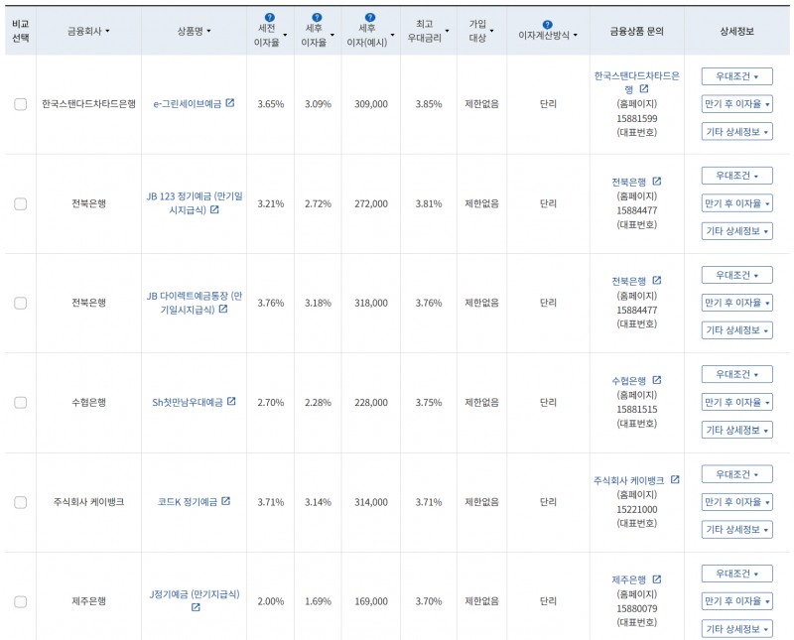This screenshot has width=794, height=640.
Task: Sort by 세후 이자율 column
Action: pos(318,36)
